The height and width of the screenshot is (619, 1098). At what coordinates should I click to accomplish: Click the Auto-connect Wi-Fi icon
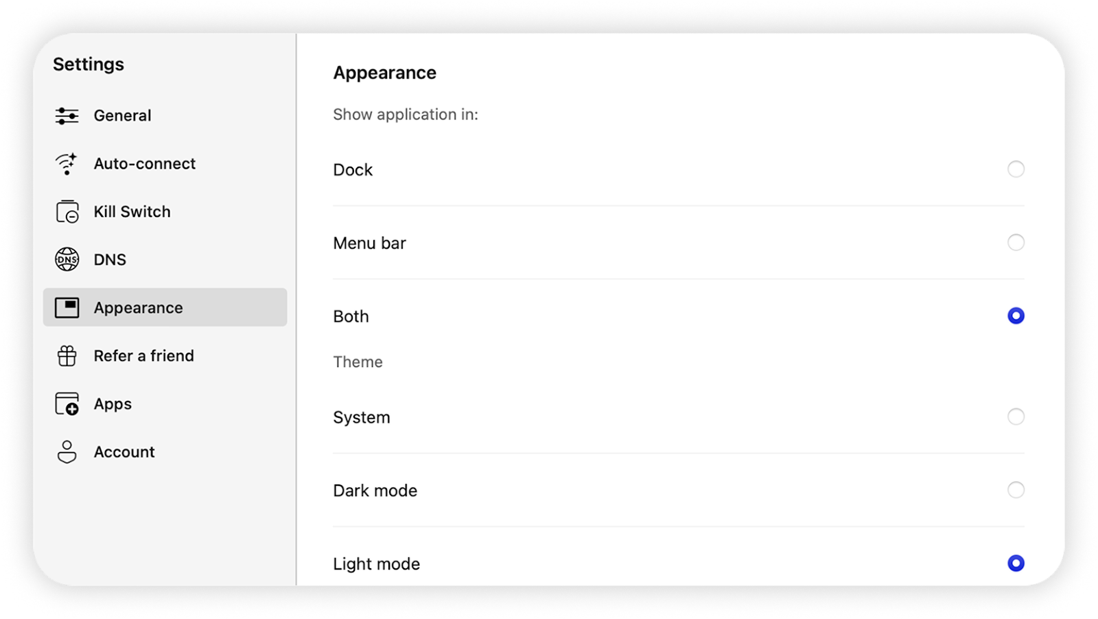point(67,164)
